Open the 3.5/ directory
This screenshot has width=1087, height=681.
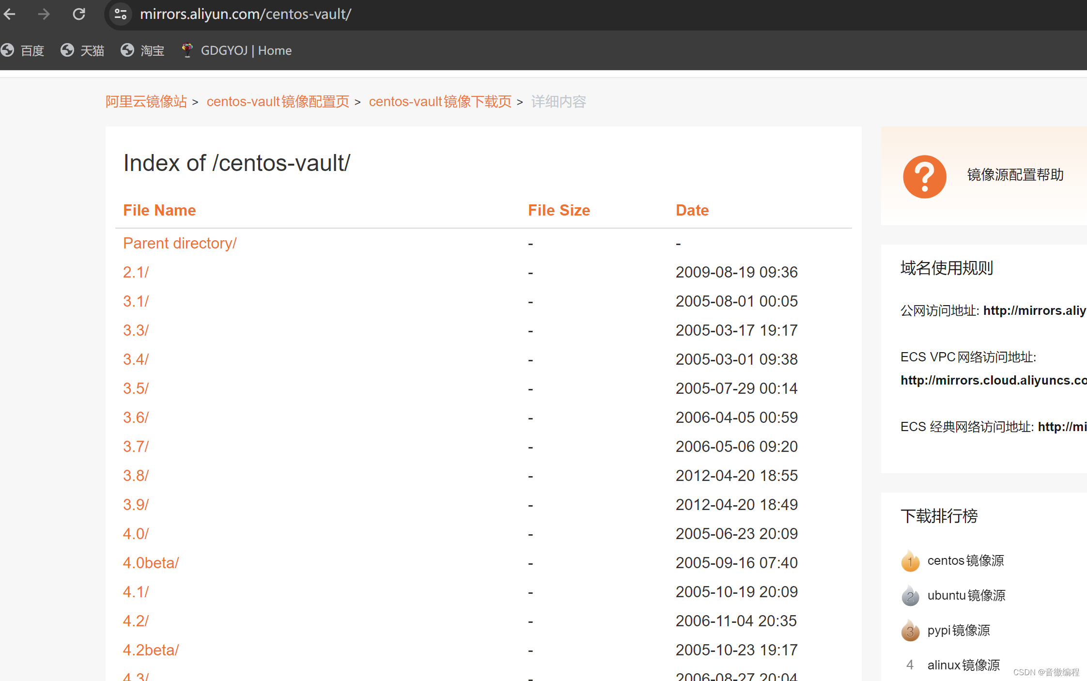pos(136,388)
